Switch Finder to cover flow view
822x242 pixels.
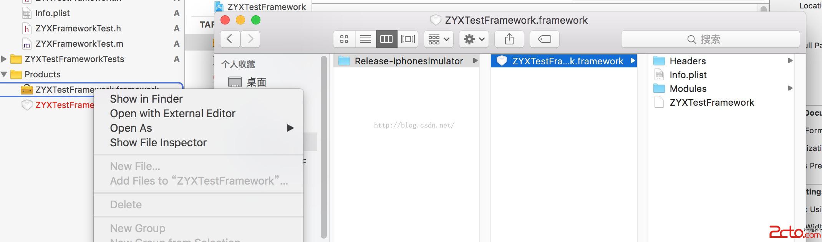click(408, 39)
